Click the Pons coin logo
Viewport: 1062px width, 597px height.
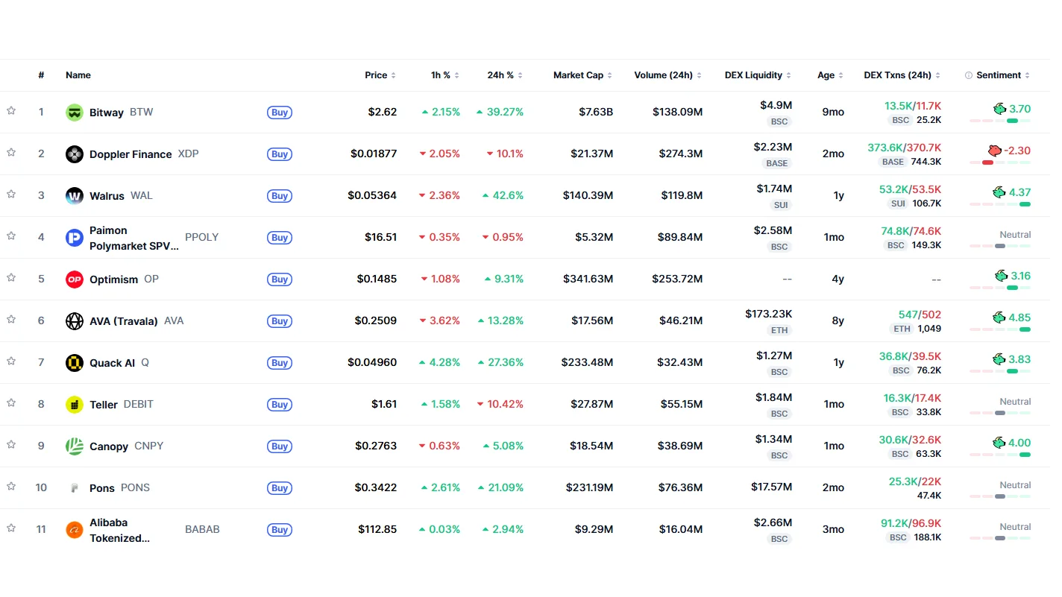click(x=75, y=488)
